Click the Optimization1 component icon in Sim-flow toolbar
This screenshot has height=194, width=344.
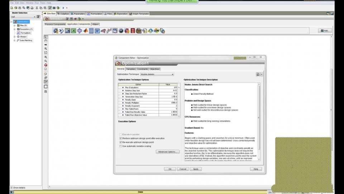point(47,19)
